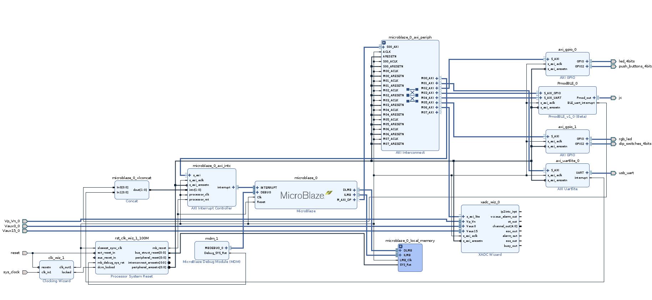
Task: Select the push_buttons_4bits output port symbol
Action: pos(613,66)
